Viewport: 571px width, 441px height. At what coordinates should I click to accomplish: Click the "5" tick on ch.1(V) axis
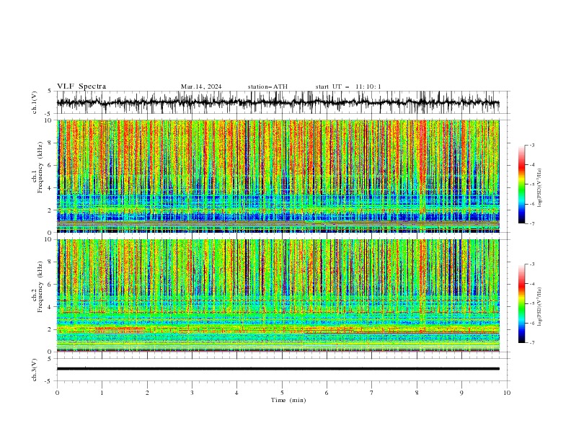[48, 91]
